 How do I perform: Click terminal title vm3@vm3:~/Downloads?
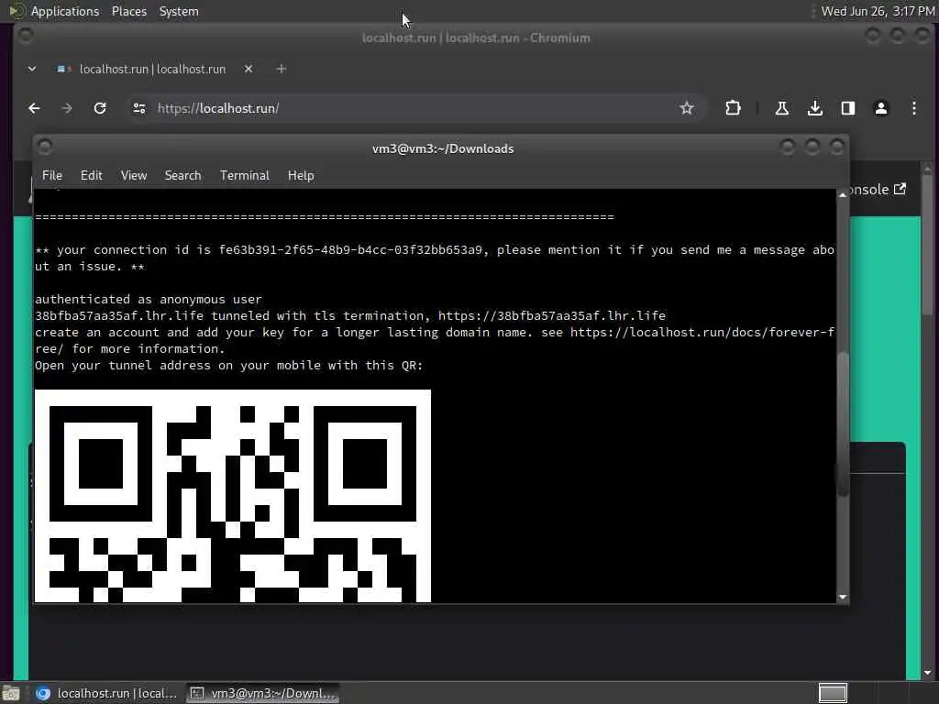pos(443,148)
